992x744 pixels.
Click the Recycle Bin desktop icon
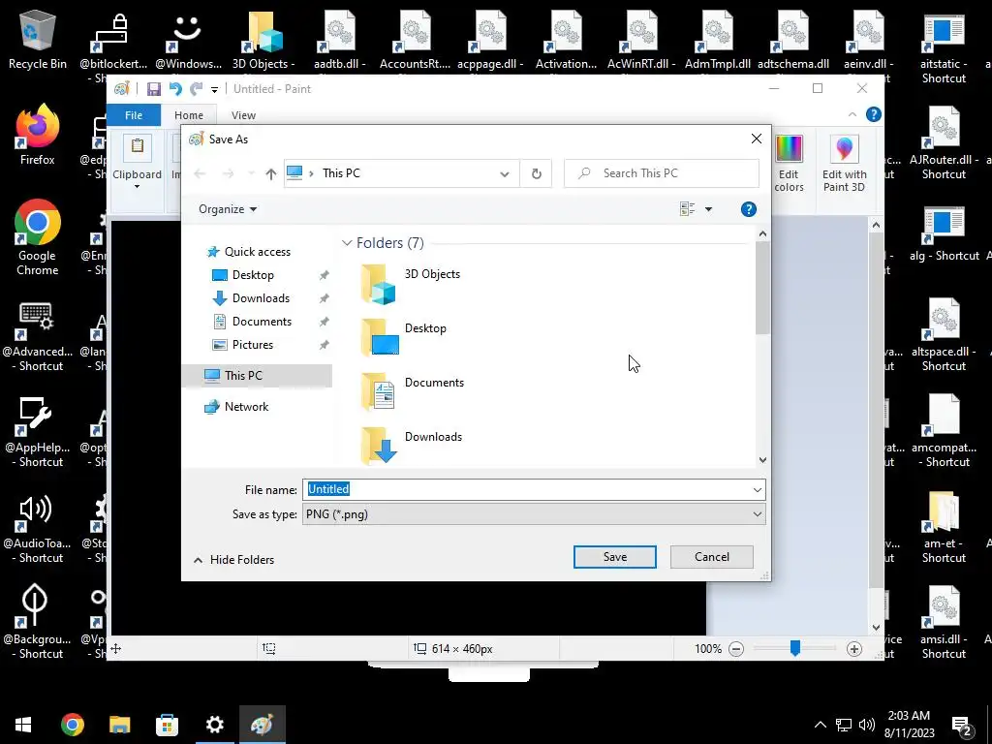pos(38,39)
